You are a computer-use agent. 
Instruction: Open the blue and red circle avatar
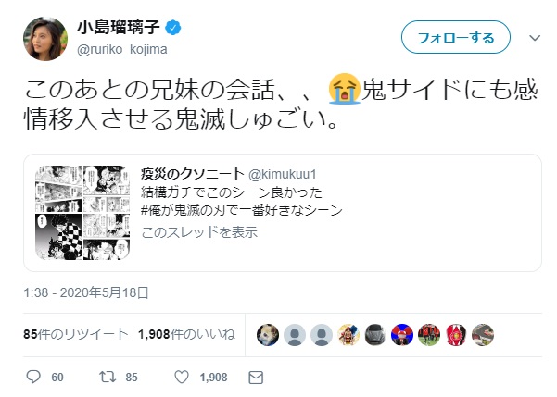coord(402,335)
